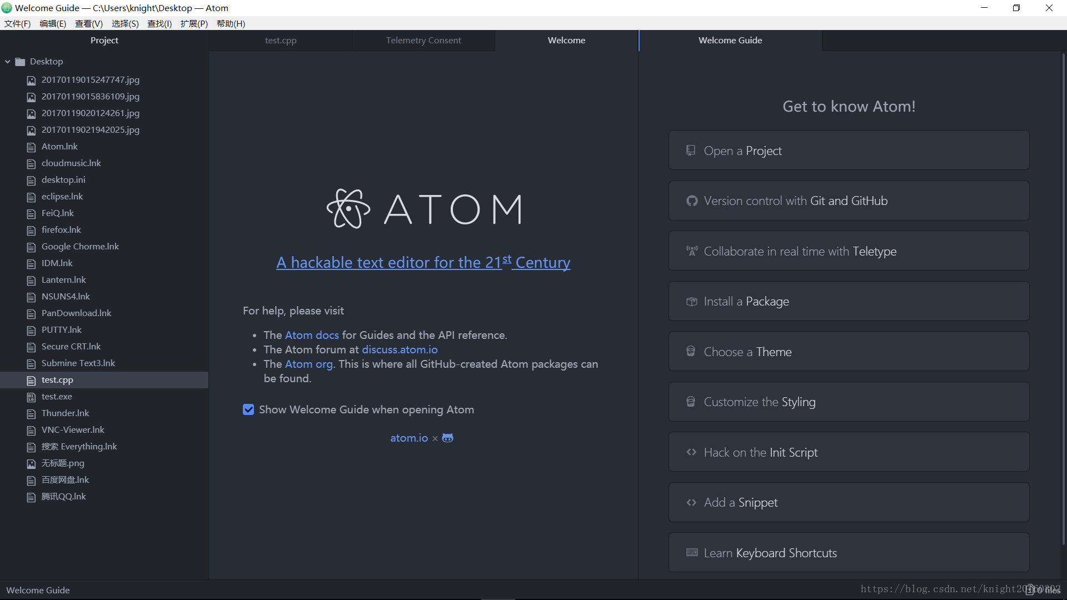
Task: Select Submine Text3.lnk in the tree
Action: (x=104, y=363)
